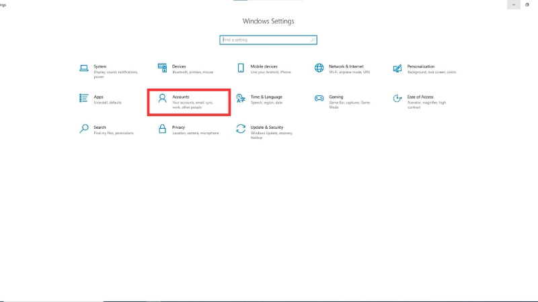Click the Network & Internet globe icon
Image resolution: width=538 pixels, height=302 pixels.
(x=319, y=68)
